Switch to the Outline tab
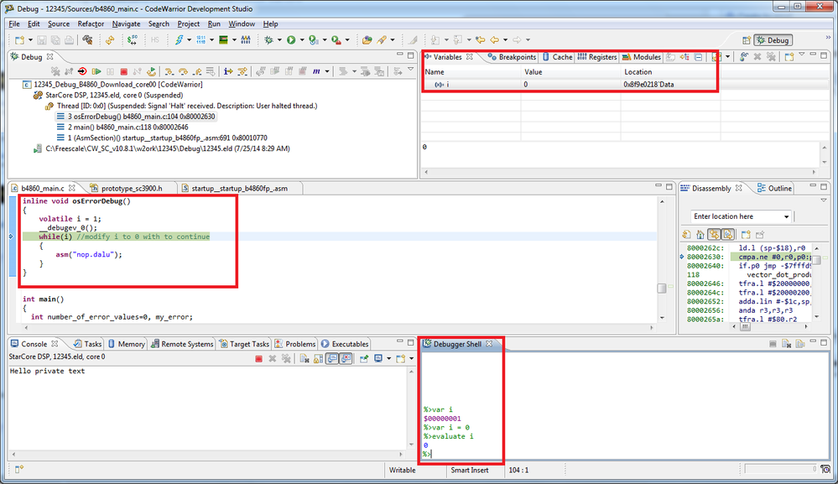 point(774,188)
